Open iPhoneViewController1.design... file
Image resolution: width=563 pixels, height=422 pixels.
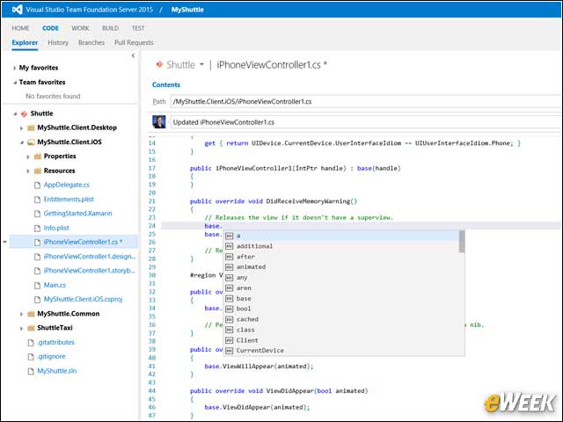tap(90, 256)
